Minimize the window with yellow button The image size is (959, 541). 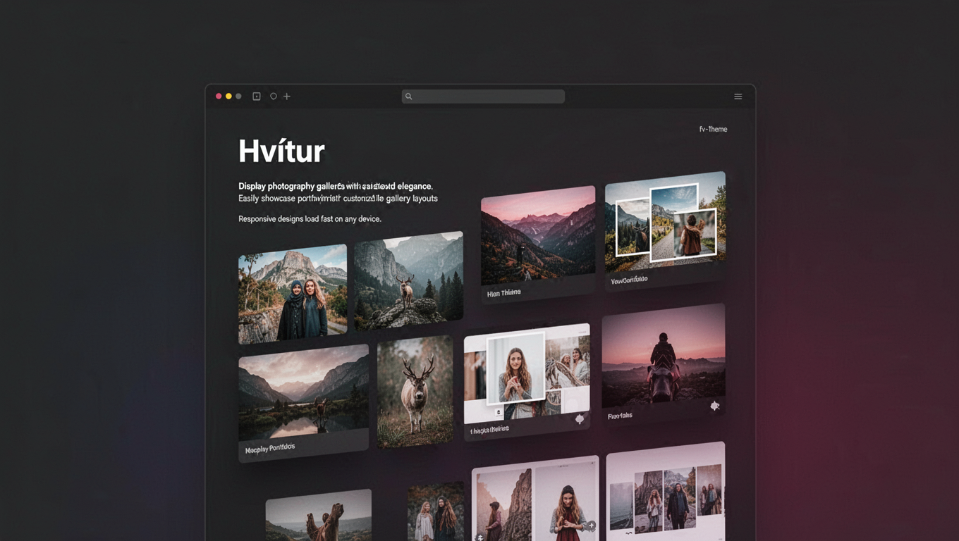228,97
